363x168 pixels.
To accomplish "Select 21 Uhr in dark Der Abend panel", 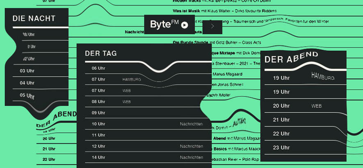I will pyautogui.click(x=281, y=120).
